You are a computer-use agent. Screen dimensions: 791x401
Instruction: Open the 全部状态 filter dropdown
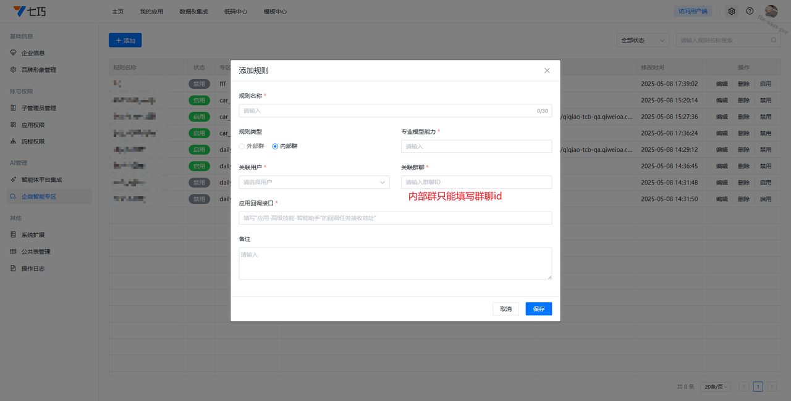click(643, 40)
